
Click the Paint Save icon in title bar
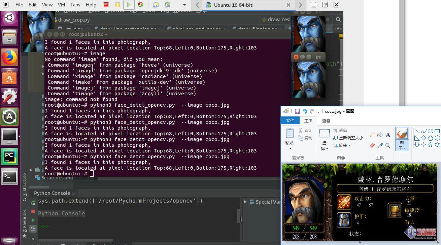(x=297, y=111)
